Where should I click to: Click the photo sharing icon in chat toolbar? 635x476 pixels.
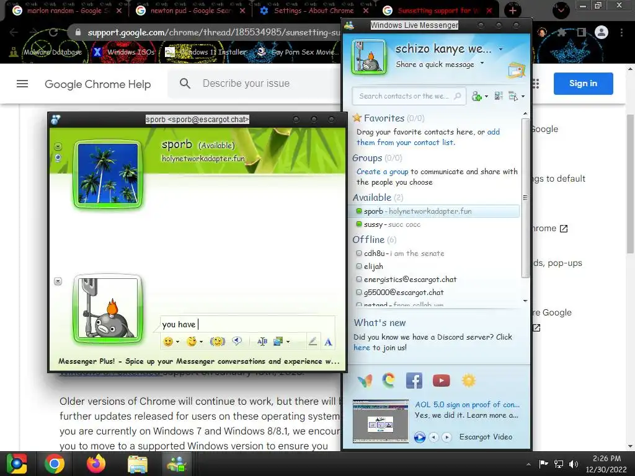point(278,342)
